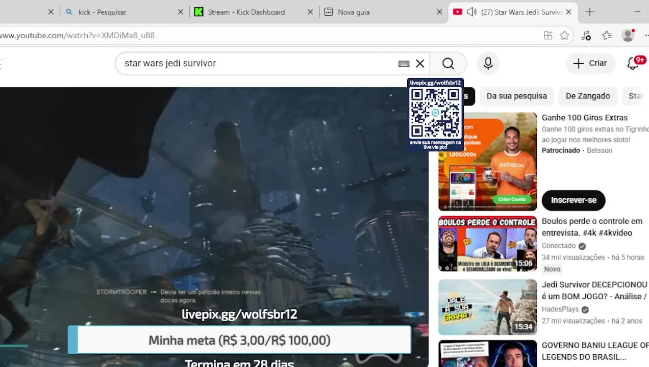Open the GOVERNO BANIU LEAGUE video thumbnail

click(x=487, y=354)
